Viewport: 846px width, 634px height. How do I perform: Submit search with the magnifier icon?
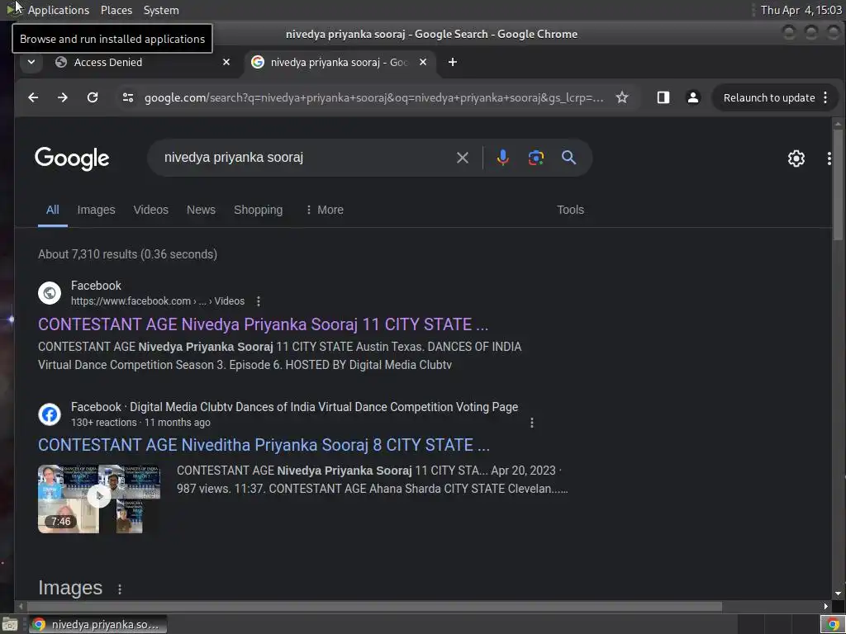(x=568, y=158)
